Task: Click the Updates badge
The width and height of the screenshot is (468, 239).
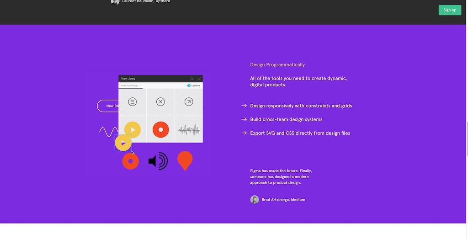Action: click(194, 85)
